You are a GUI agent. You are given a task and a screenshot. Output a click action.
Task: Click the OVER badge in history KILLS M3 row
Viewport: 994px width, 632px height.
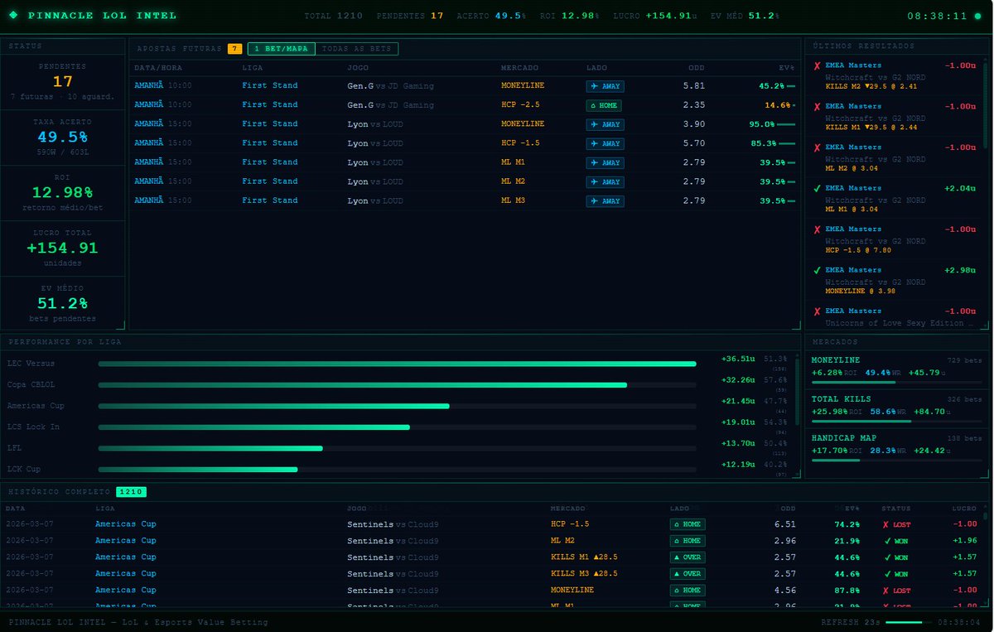[x=688, y=573]
